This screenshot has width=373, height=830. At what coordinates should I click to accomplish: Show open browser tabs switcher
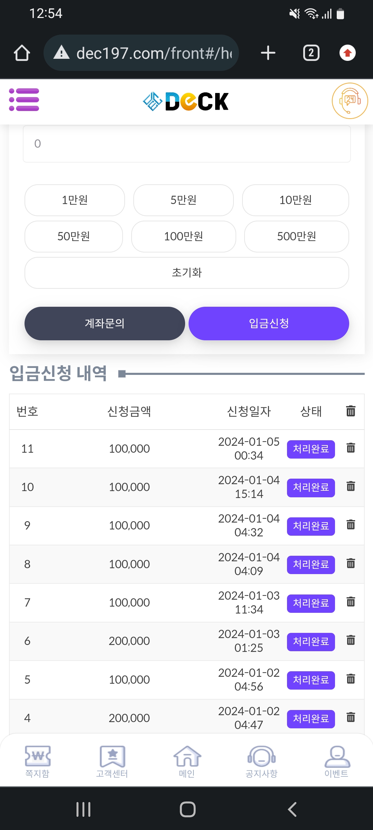pos(311,53)
